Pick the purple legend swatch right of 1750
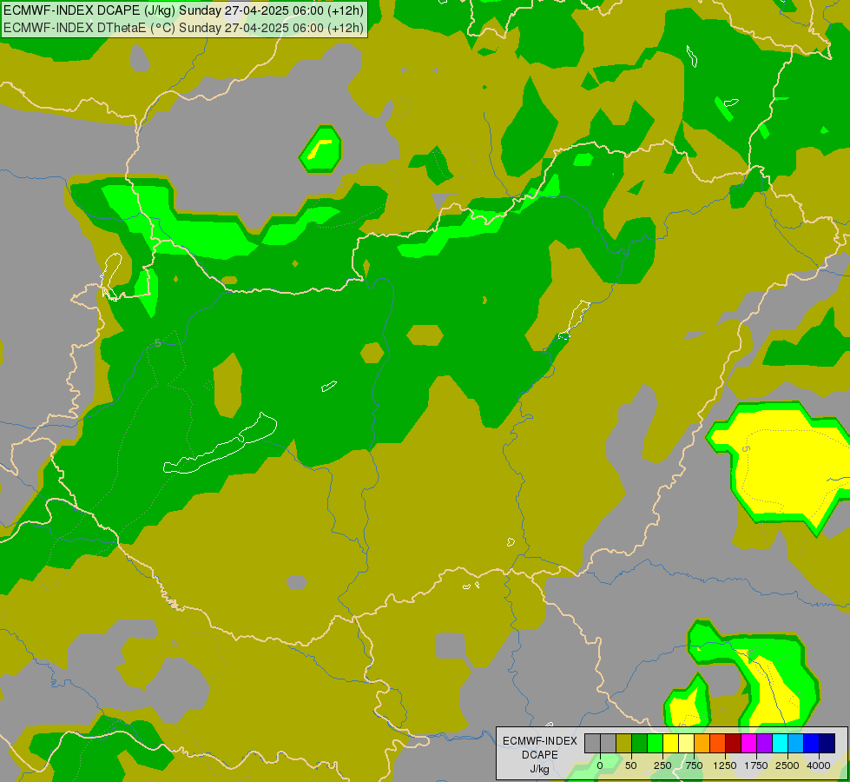Viewport: 850px width, 782px height. click(x=764, y=743)
